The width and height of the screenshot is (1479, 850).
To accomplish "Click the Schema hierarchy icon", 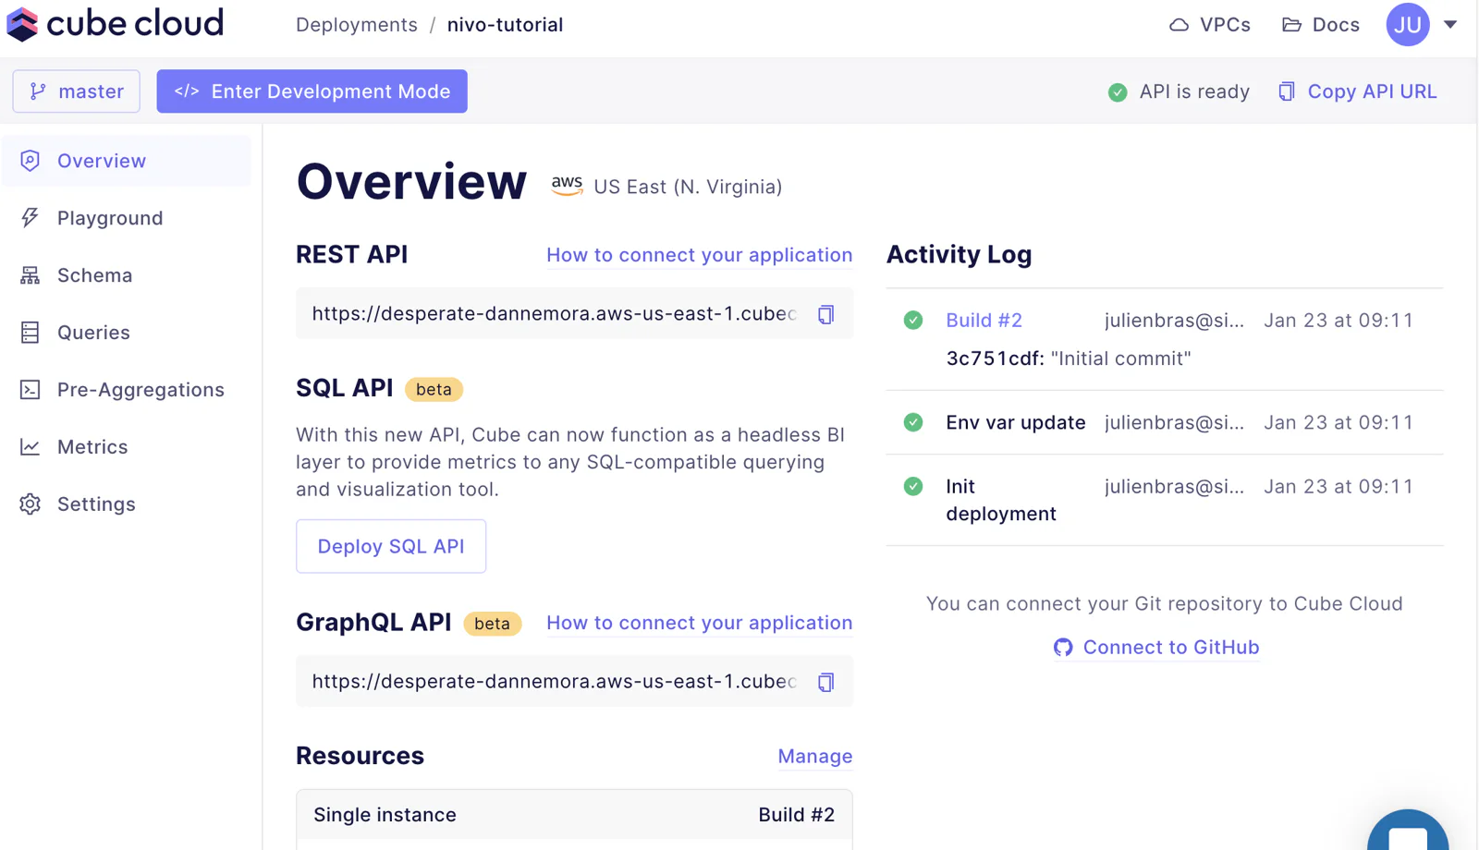I will [x=31, y=275].
